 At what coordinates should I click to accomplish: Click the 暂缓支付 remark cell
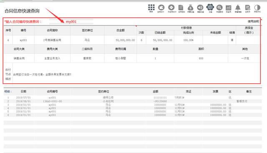pyautogui.click(x=242, y=101)
